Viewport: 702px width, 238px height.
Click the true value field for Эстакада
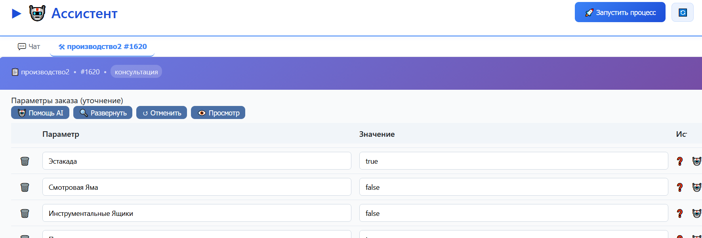pos(514,161)
